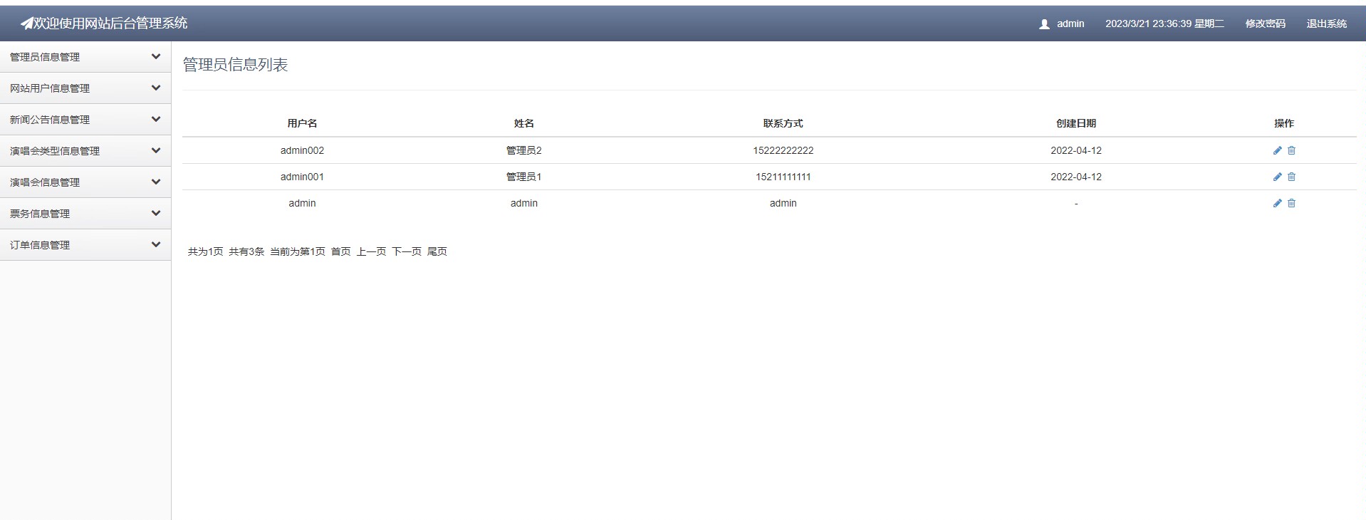Expand the 票务信息管理 chevron
Image resolution: width=1366 pixels, height=520 pixels.
coord(156,213)
